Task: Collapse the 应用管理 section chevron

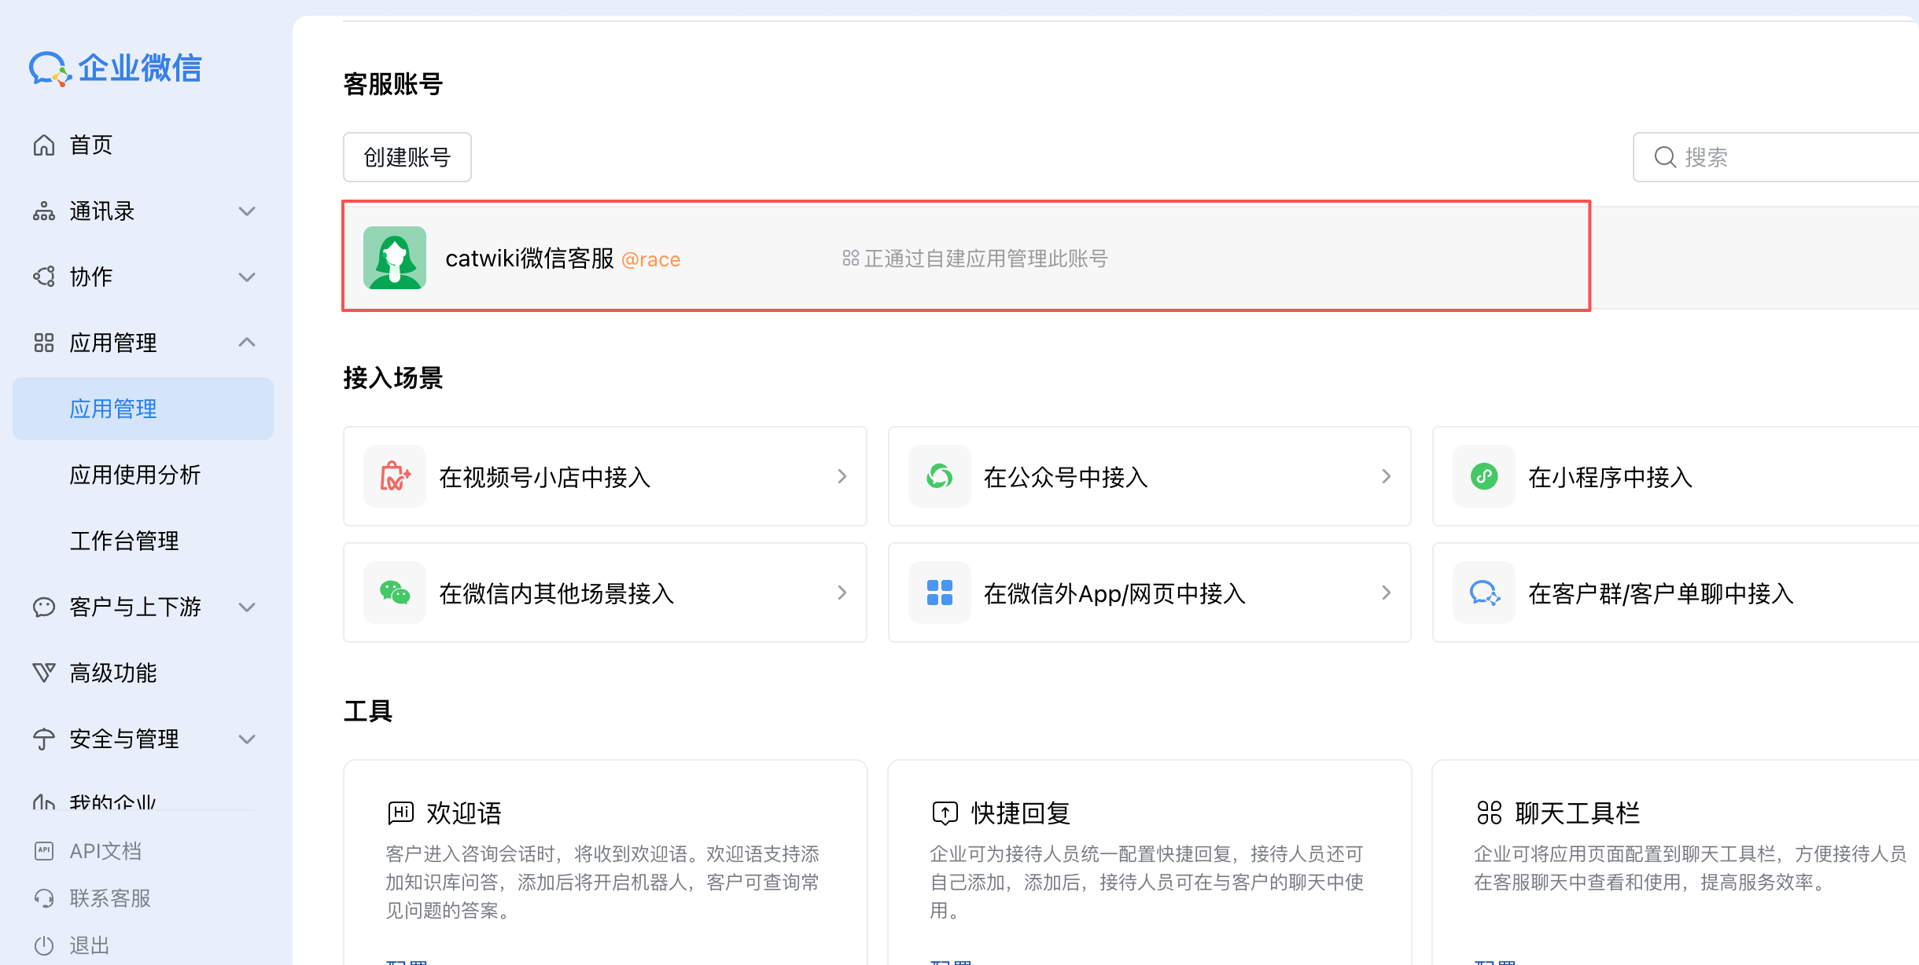Action: [x=247, y=343]
